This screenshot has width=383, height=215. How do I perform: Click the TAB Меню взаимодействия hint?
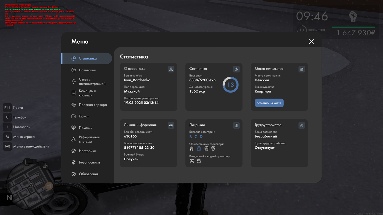26,146
